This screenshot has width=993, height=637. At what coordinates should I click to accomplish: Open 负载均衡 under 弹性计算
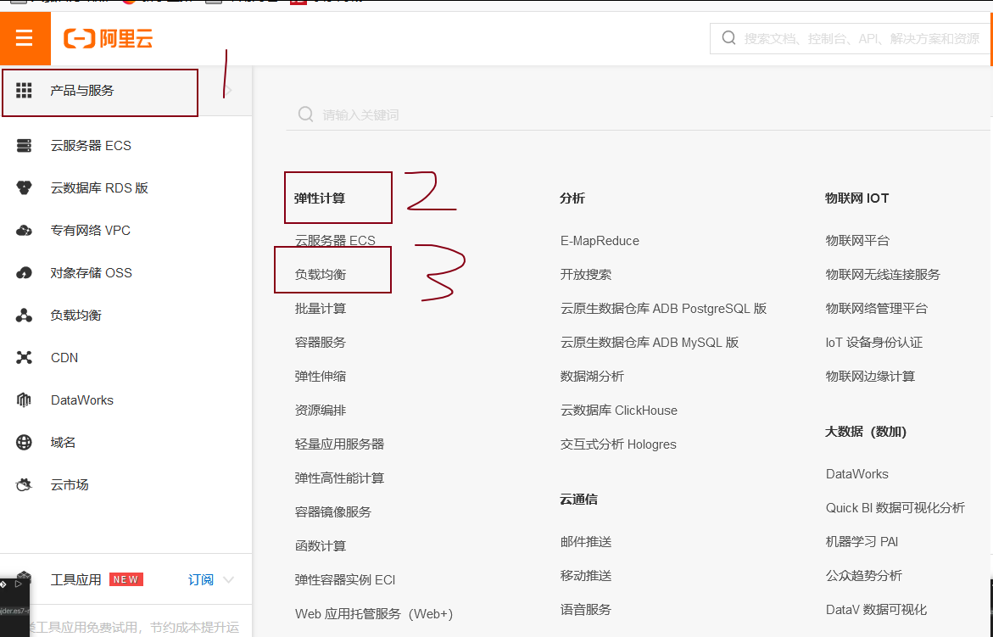point(321,275)
